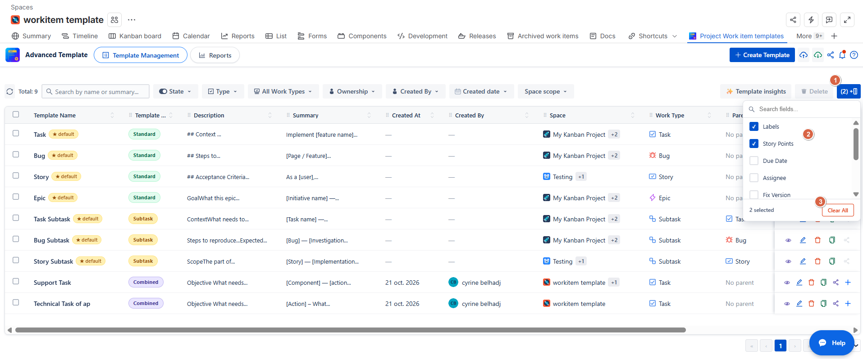Duplicate the Bug Subtask template via copy icon
The image size is (863, 359).
[x=832, y=240]
